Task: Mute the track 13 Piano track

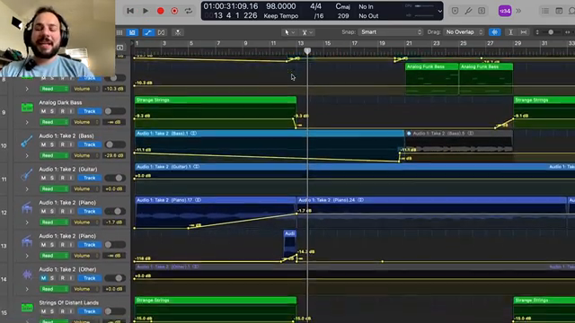Action: (43, 245)
